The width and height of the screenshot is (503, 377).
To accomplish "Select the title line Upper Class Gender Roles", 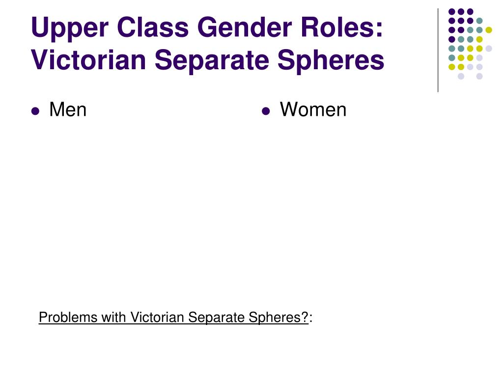I will pyautogui.click(x=207, y=28).
